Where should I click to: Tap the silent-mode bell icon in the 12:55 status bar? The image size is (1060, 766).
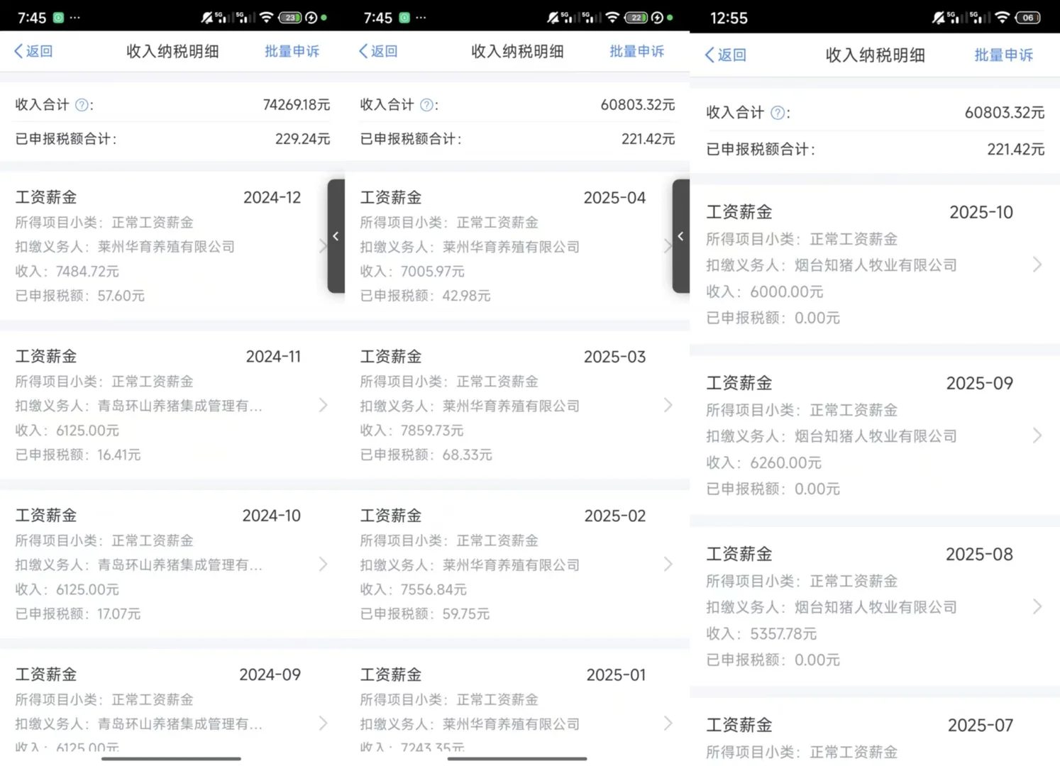click(938, 18)
